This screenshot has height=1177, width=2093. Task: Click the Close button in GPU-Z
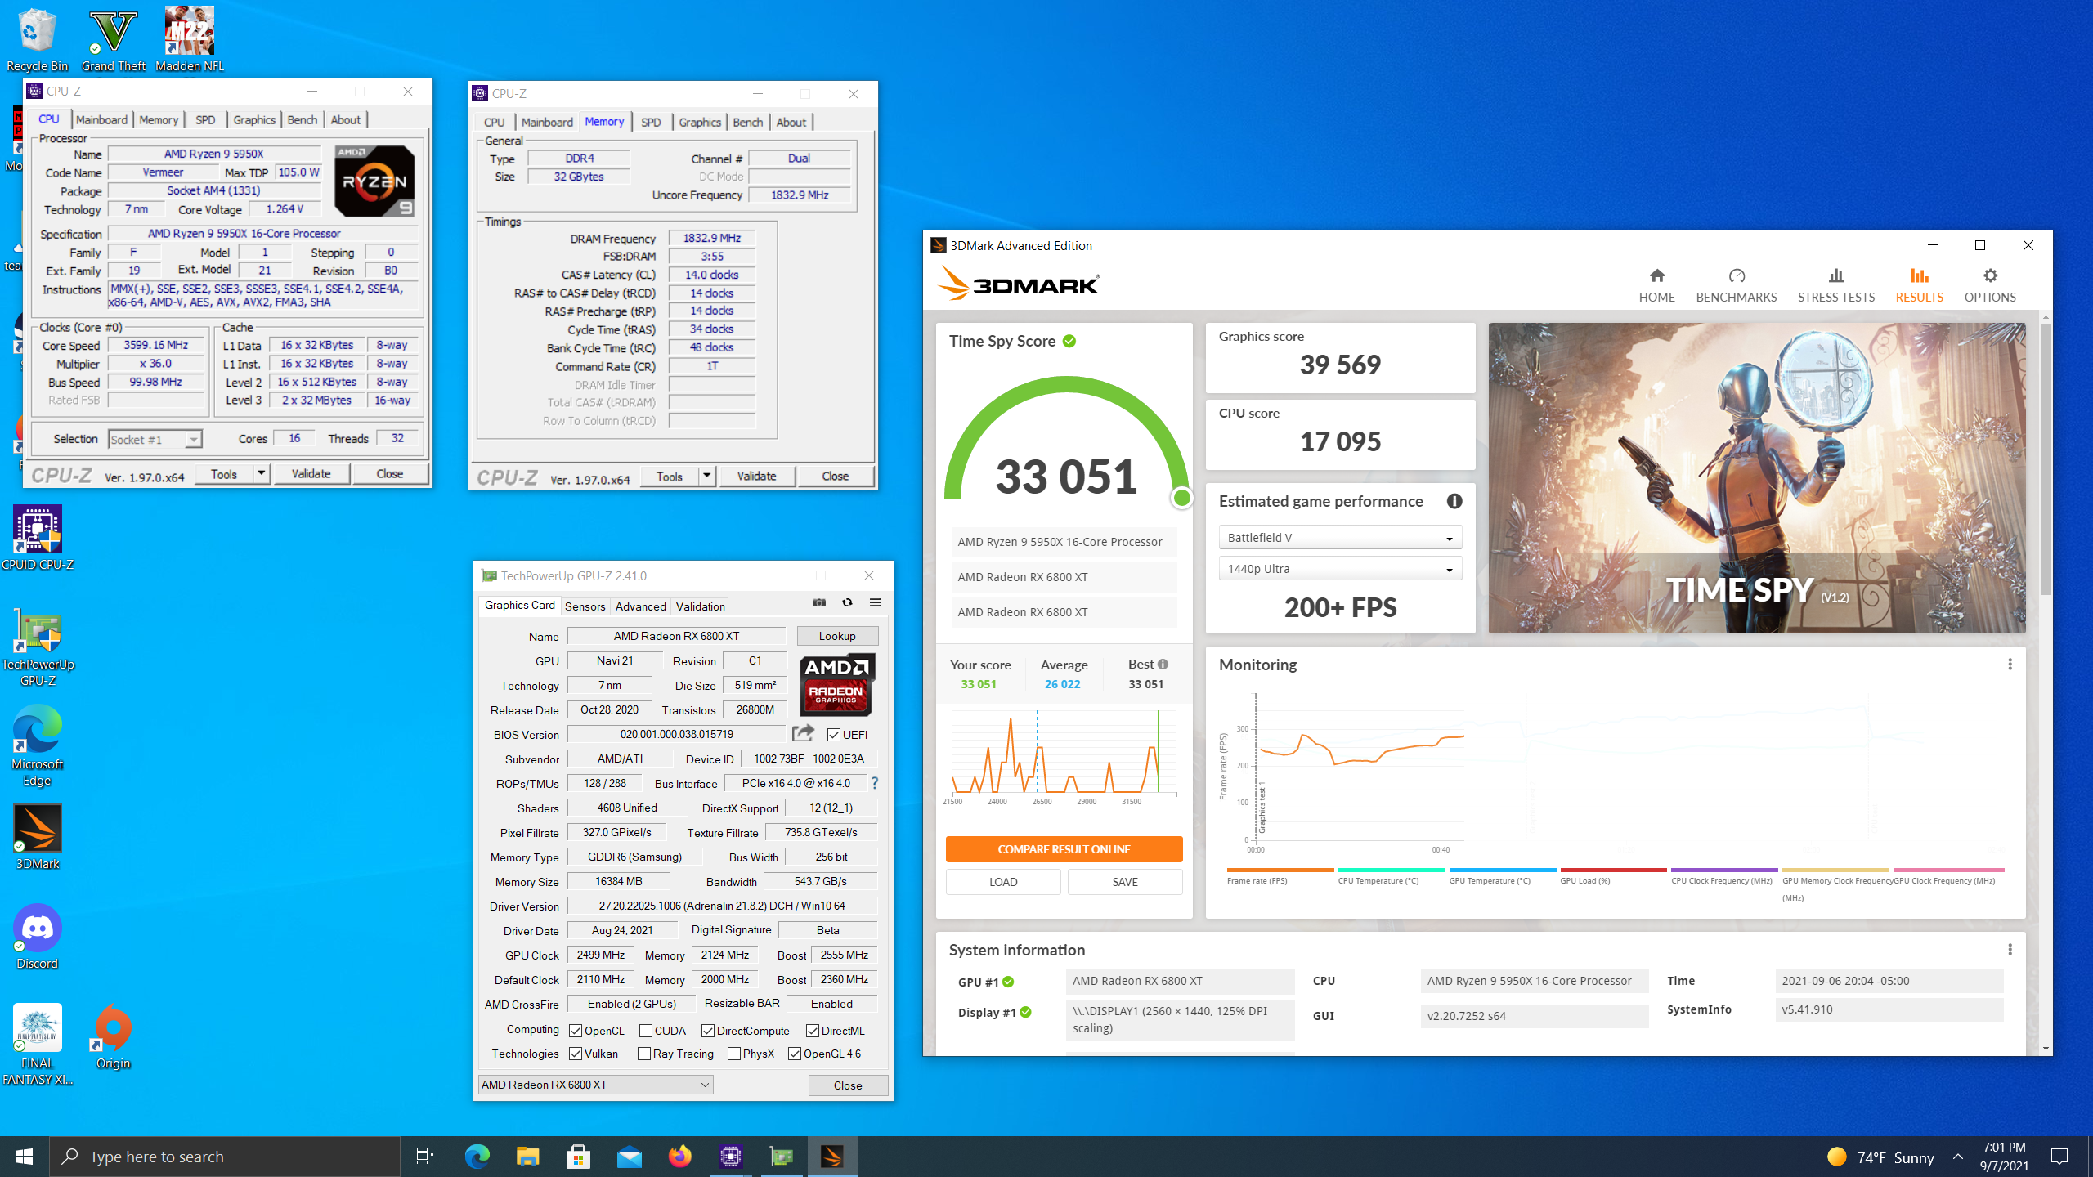(x=848, y=1085)
